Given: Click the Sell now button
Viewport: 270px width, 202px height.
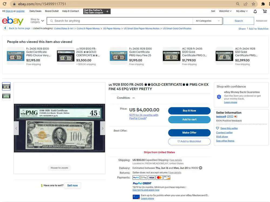Looking at the screenshot, I should coord(72,186).
